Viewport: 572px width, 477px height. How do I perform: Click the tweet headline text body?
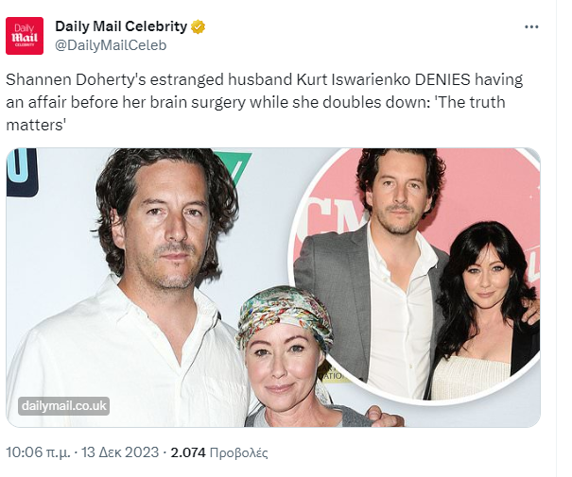pyautogui.click(x=265, y=100)
